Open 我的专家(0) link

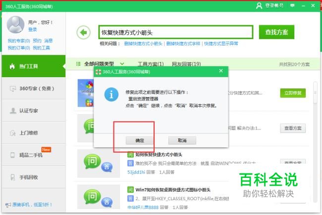pyautogui.click(x=19, y=41)
